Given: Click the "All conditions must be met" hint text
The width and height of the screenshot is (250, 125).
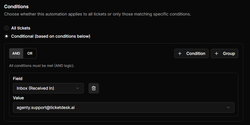Looking at the screenshot, I should click(x=42, y=66).
